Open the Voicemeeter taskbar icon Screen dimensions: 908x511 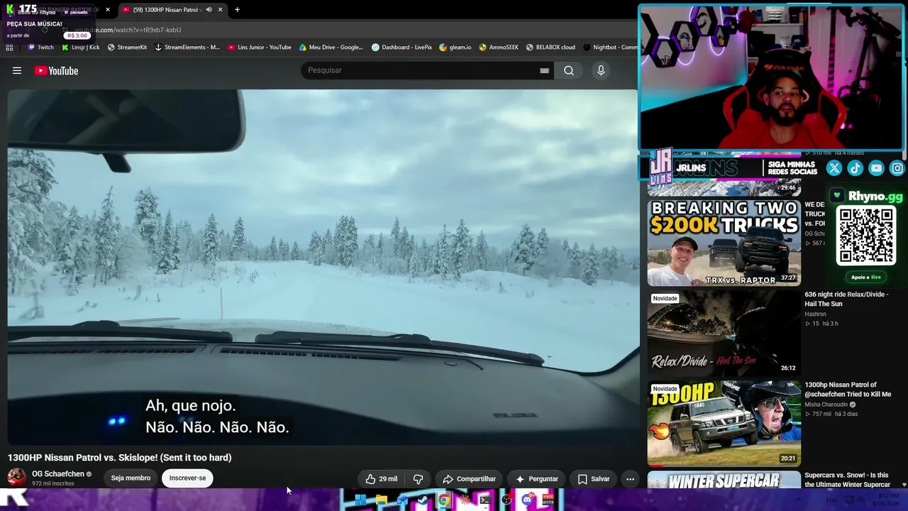point(548,500)
